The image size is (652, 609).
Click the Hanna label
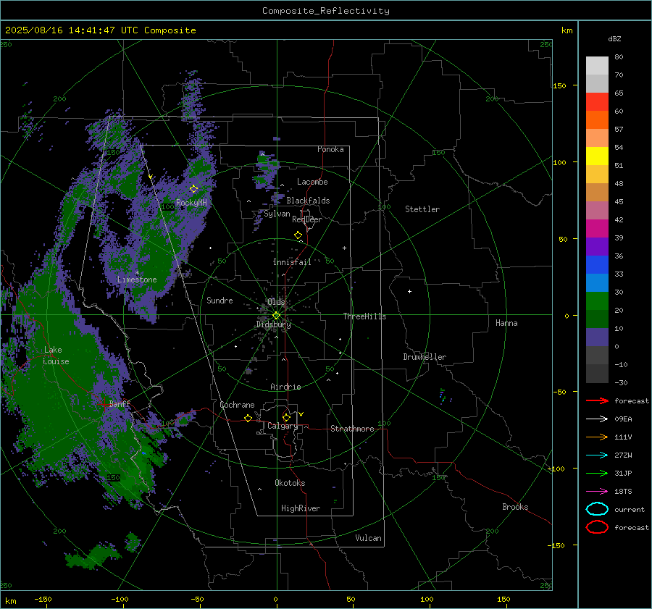pyautogui.click(x=506, y=323)
